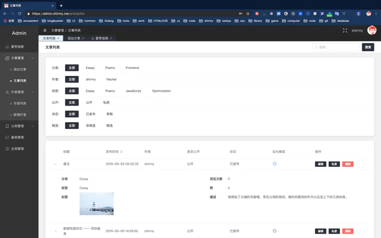
Task: Set 前端性能优化 article to 私密
Action: tap(334, 231)
